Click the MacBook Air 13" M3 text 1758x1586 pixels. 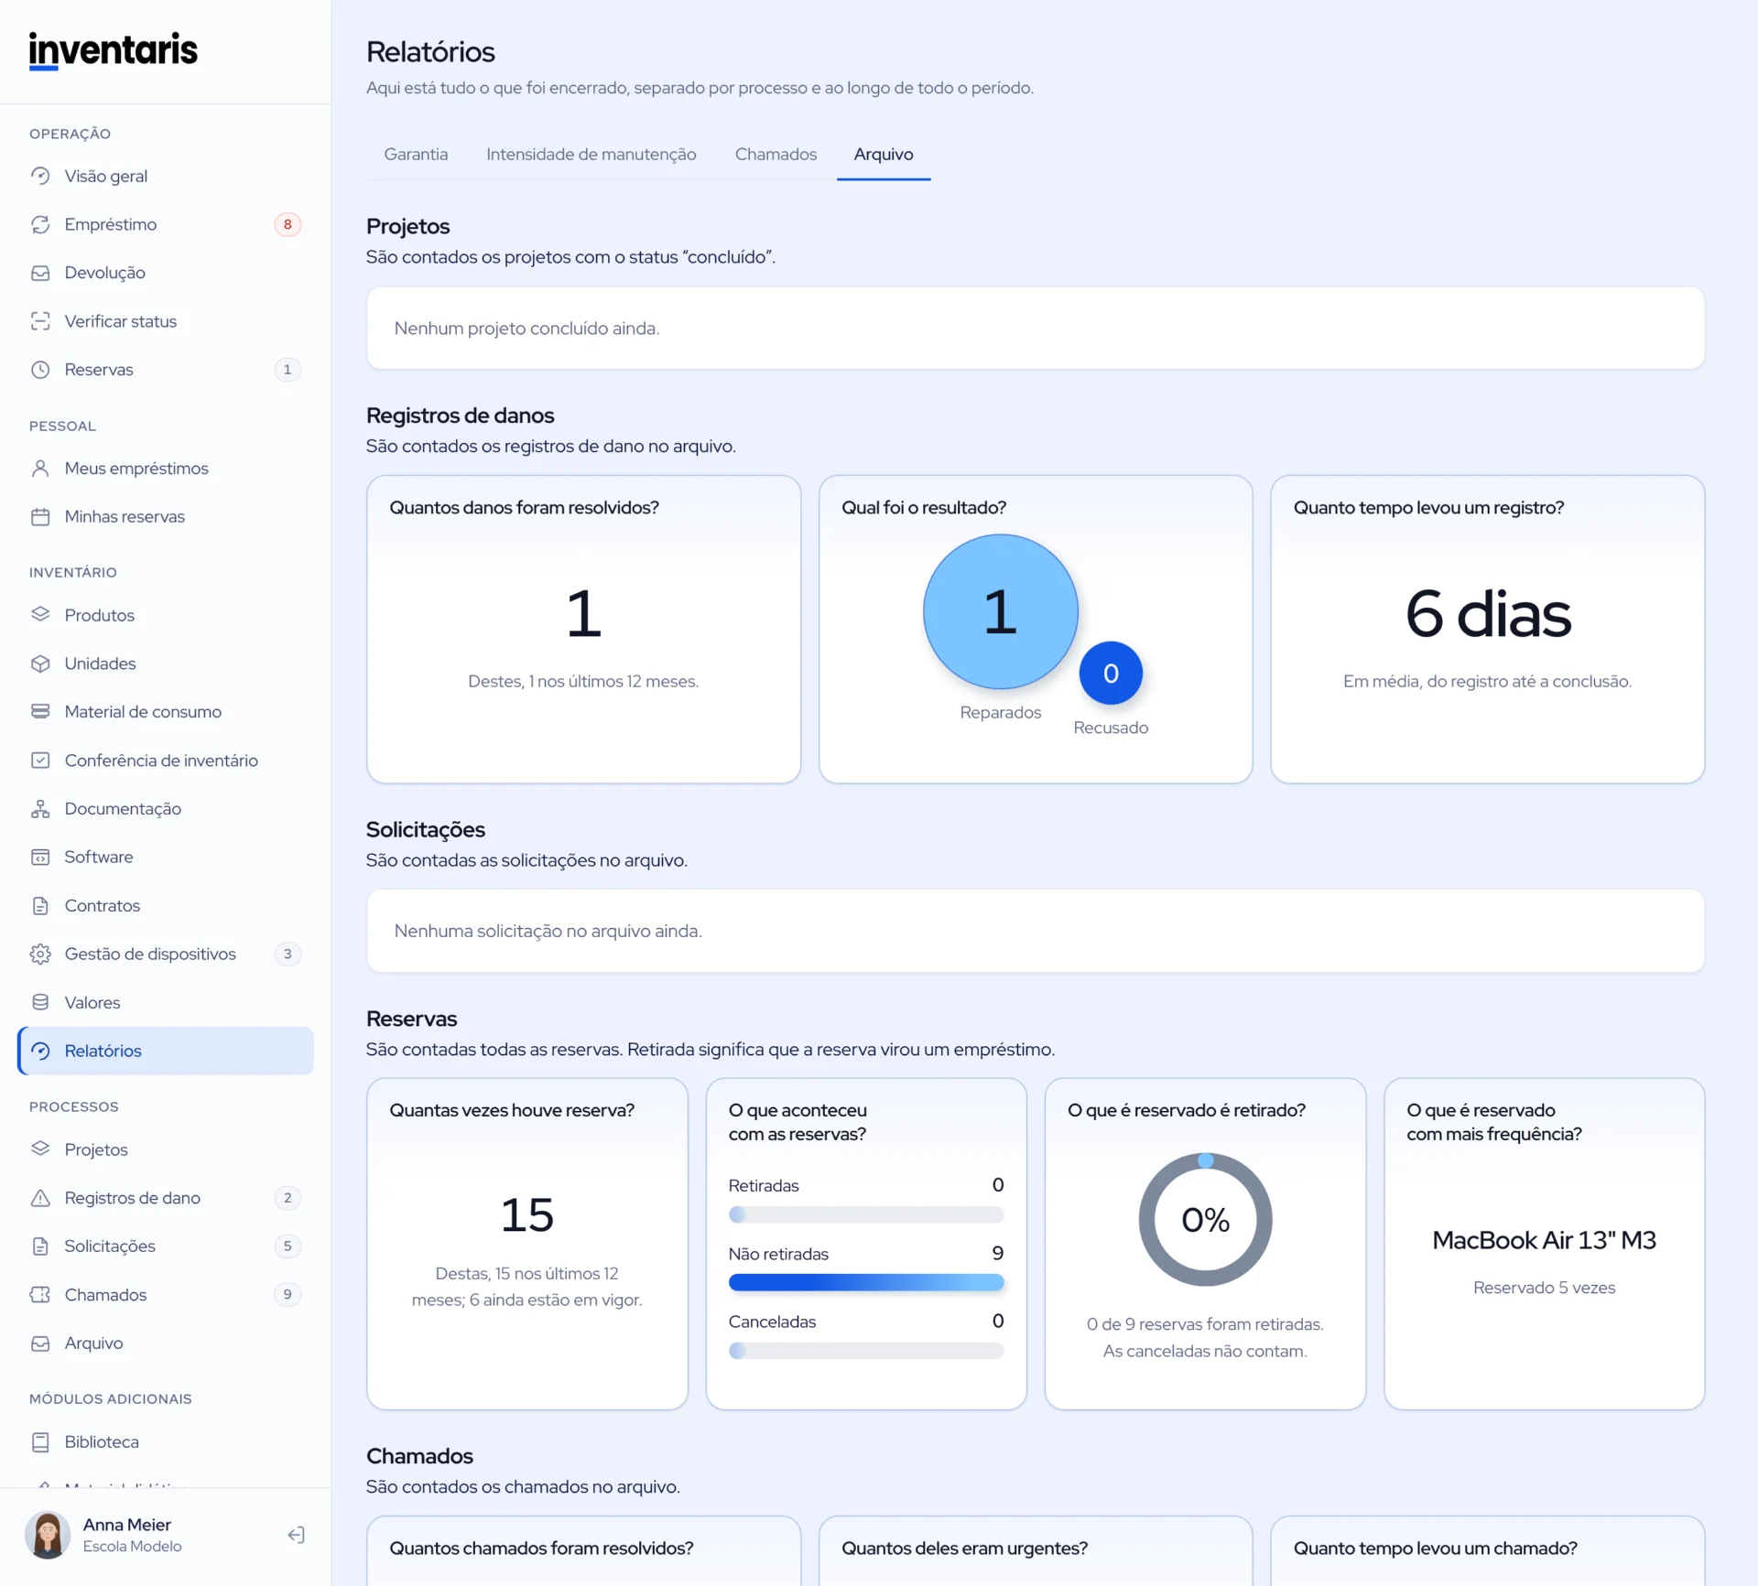click(x=1544, y=1241)
